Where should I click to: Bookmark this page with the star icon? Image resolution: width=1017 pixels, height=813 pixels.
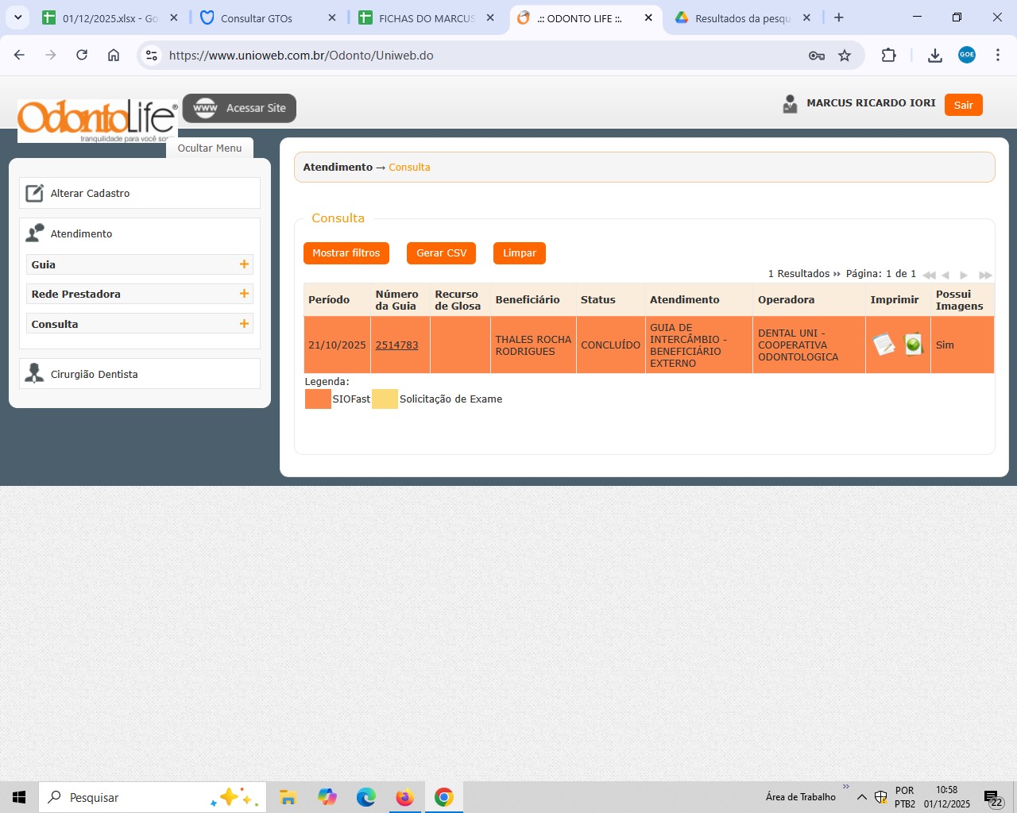tap(845, 56)
